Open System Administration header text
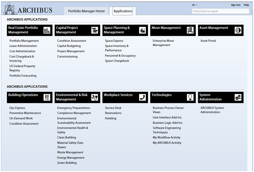 tap(210, 97)
